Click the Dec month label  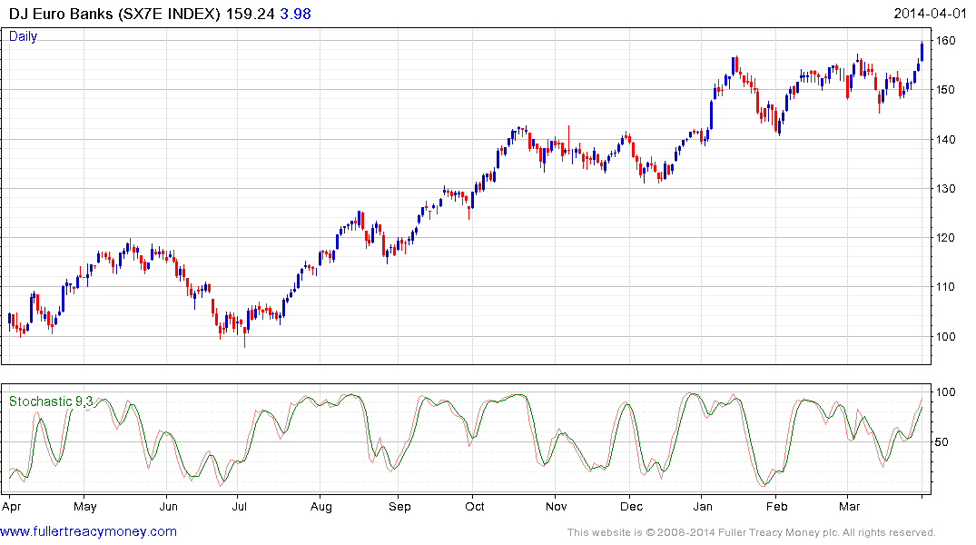pos(631,507)
